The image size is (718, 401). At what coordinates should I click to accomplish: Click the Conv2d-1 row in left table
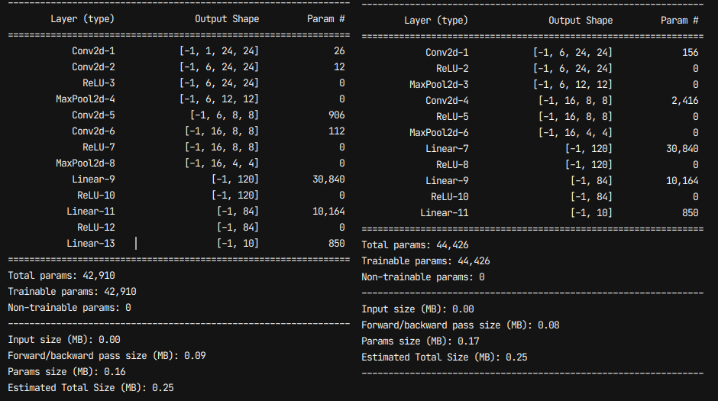tap(209, 51)
